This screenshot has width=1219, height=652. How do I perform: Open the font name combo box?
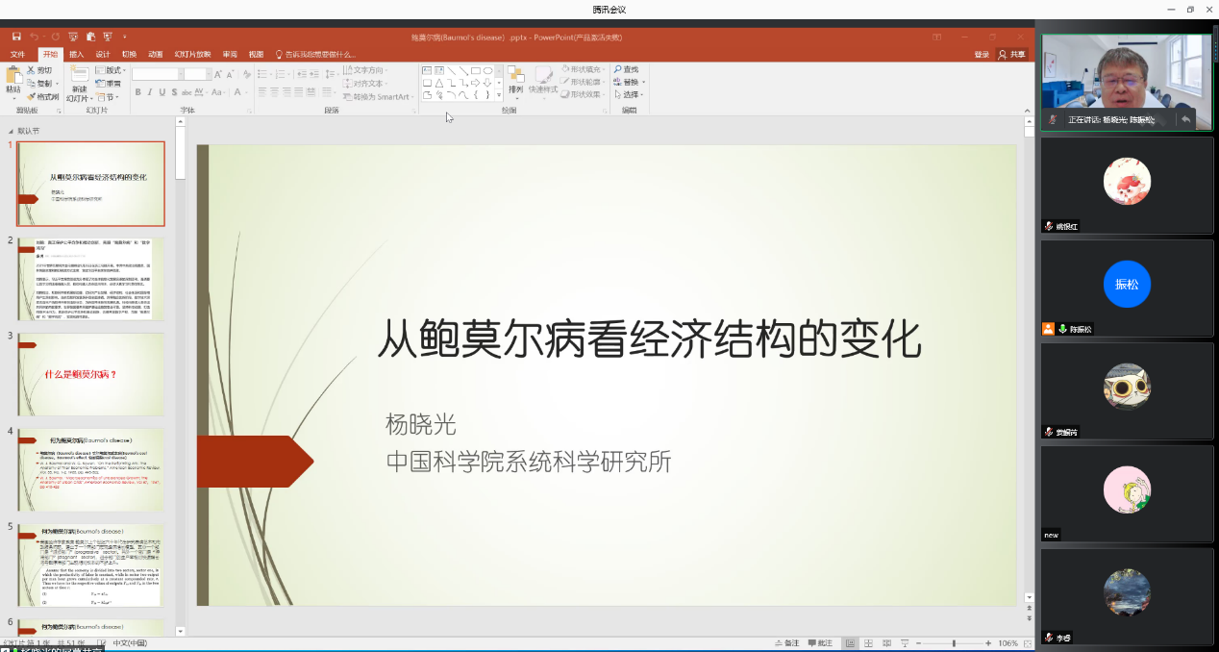point(157,74)
